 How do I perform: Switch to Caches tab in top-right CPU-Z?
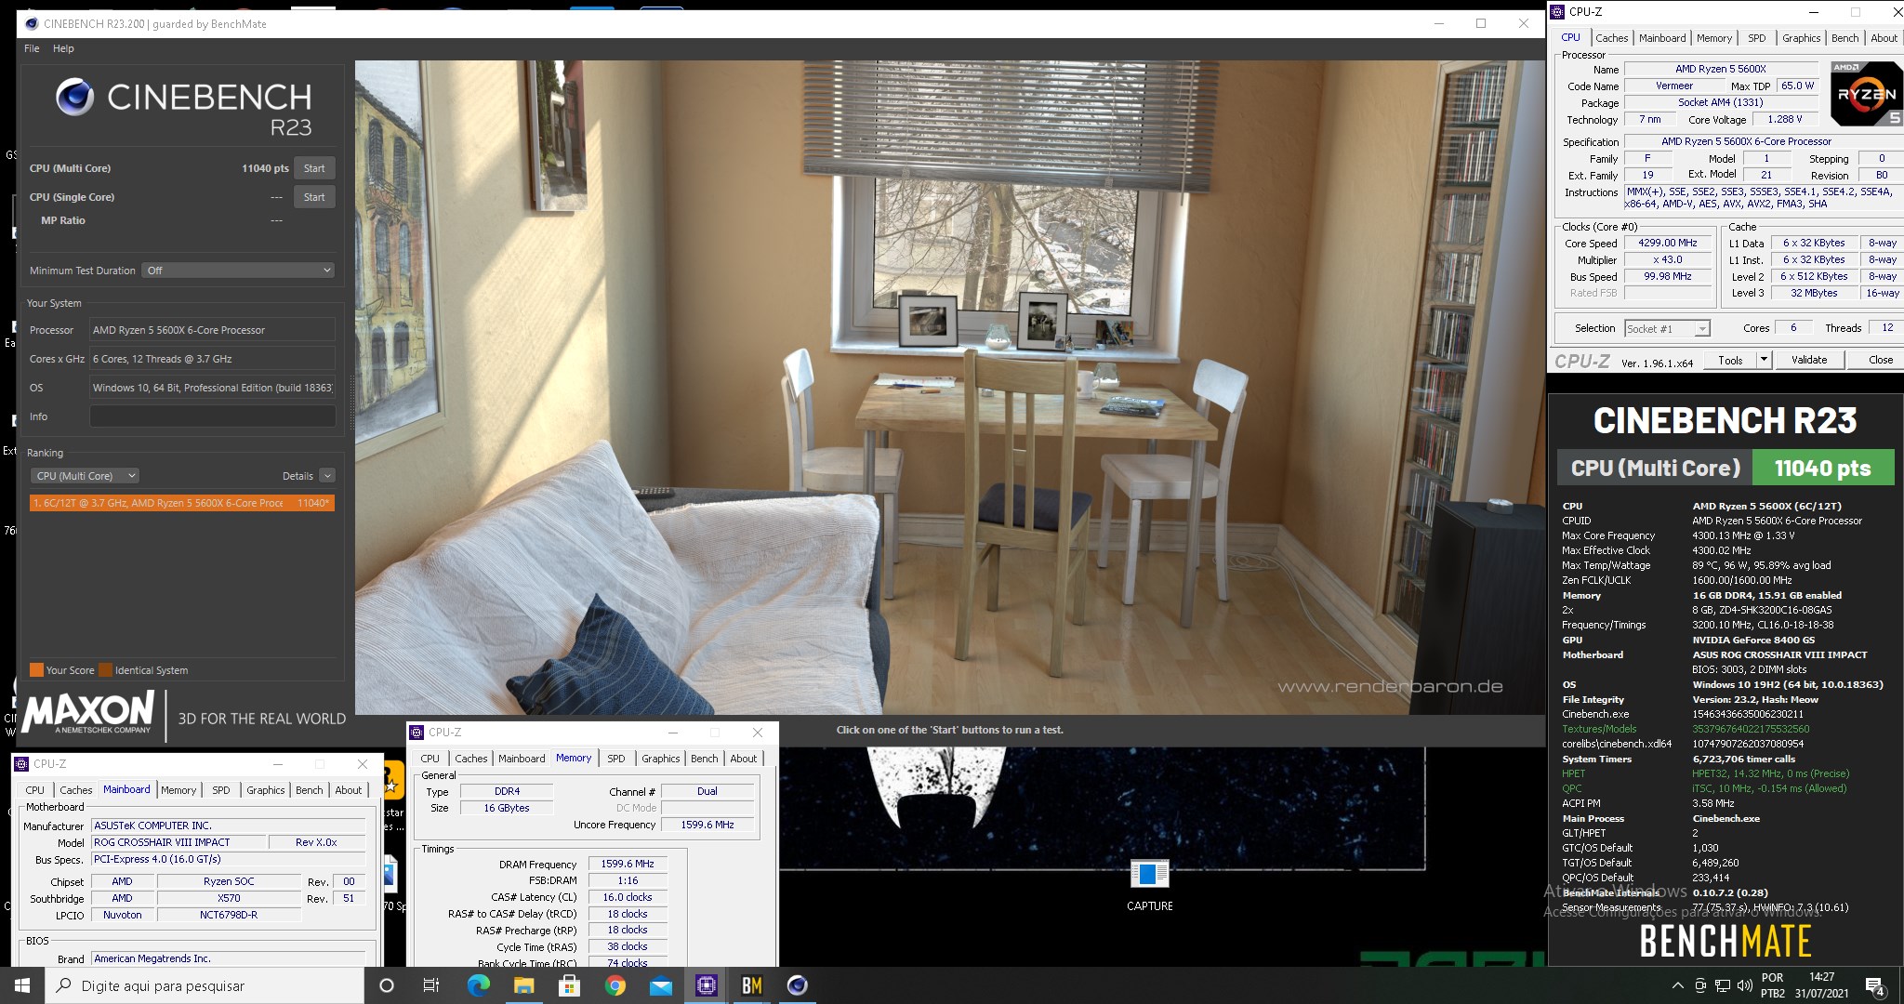[x=1611, y=38]
